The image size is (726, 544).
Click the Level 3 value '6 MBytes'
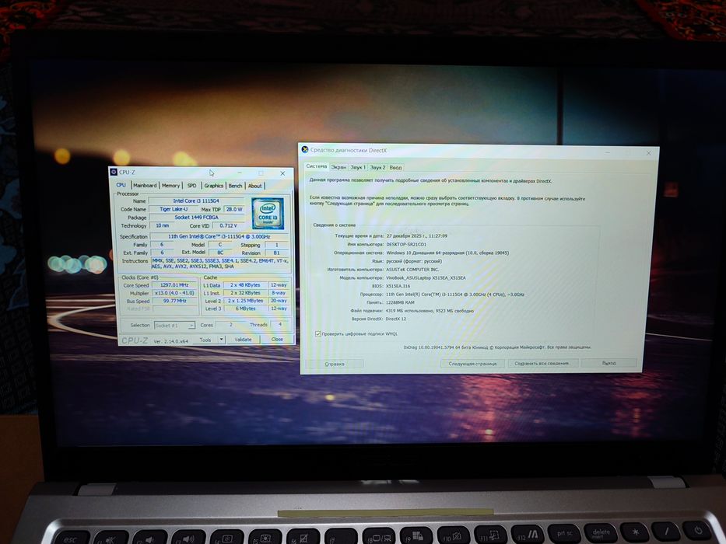(245, 309)
